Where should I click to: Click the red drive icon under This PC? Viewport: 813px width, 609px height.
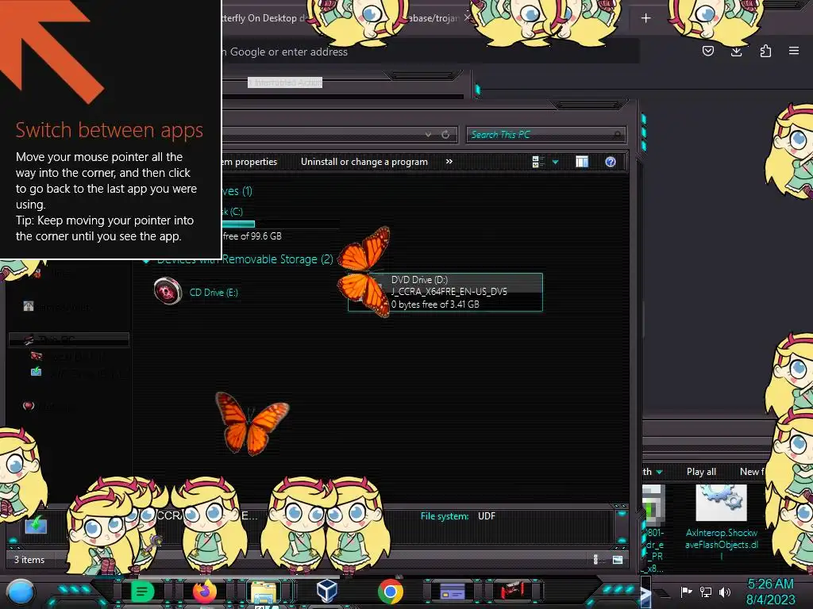37,356
